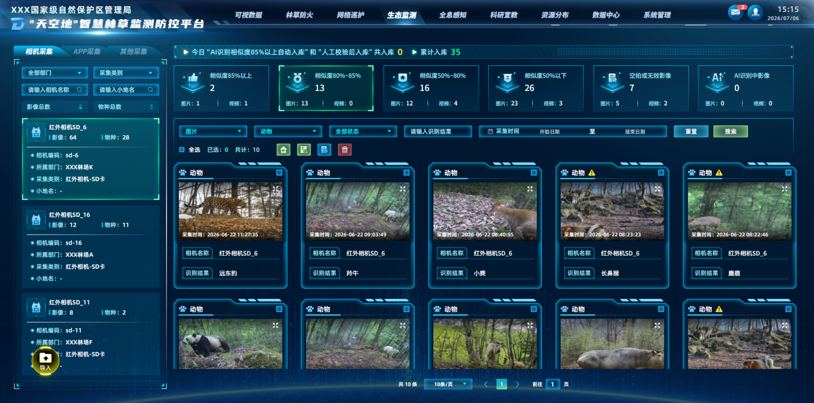Image resolution: width=814 pixels, height=403 pixels.
Task: Open the user profile avatar icon
Action: point(755,12)
